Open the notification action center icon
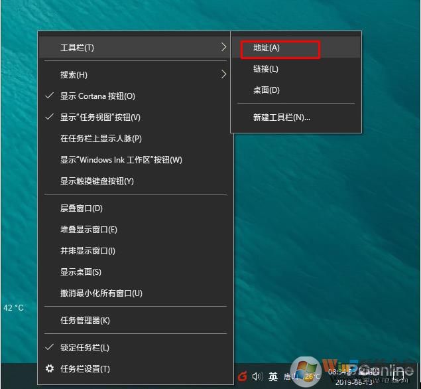Screen dimensions: 421x389 [x=398, y=376]
